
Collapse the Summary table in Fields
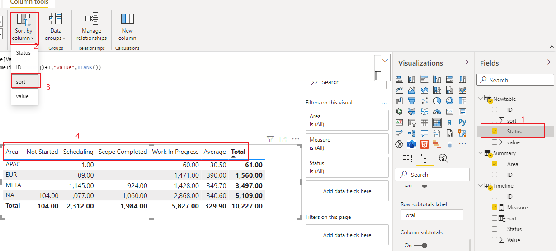[481, 153]
